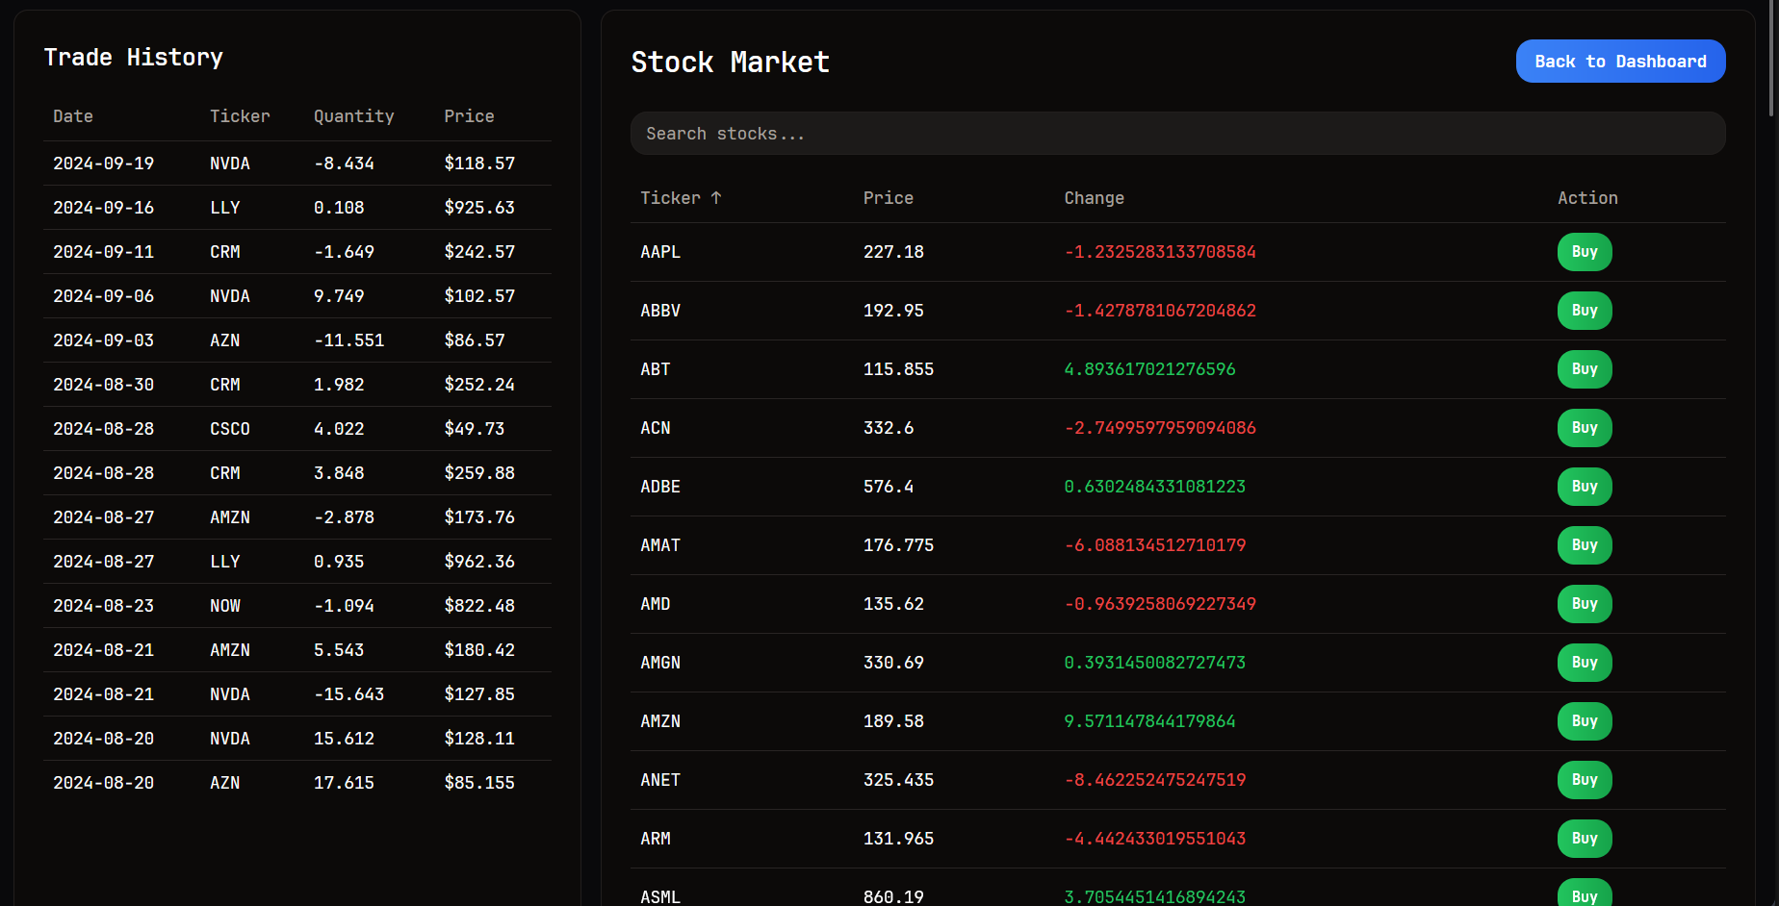This screenshot has width=1779, height=906.
Task: Focus the Search stocks input field
Action: click(1177, 134)
